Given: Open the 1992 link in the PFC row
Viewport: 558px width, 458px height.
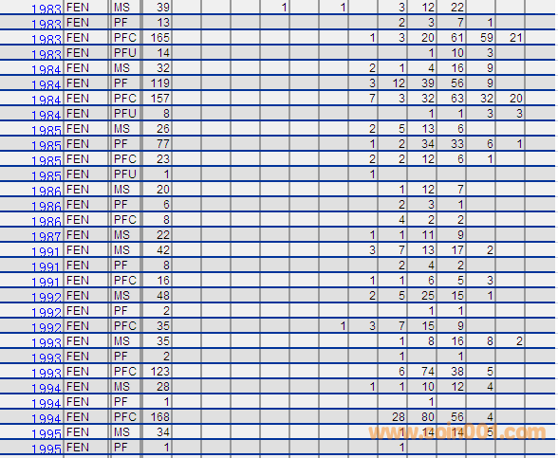Looking at the screenshot, I should [46, 327].
